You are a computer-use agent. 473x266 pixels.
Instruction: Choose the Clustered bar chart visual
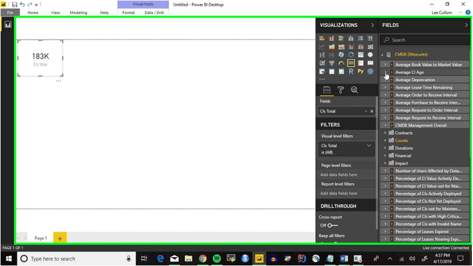341,38
